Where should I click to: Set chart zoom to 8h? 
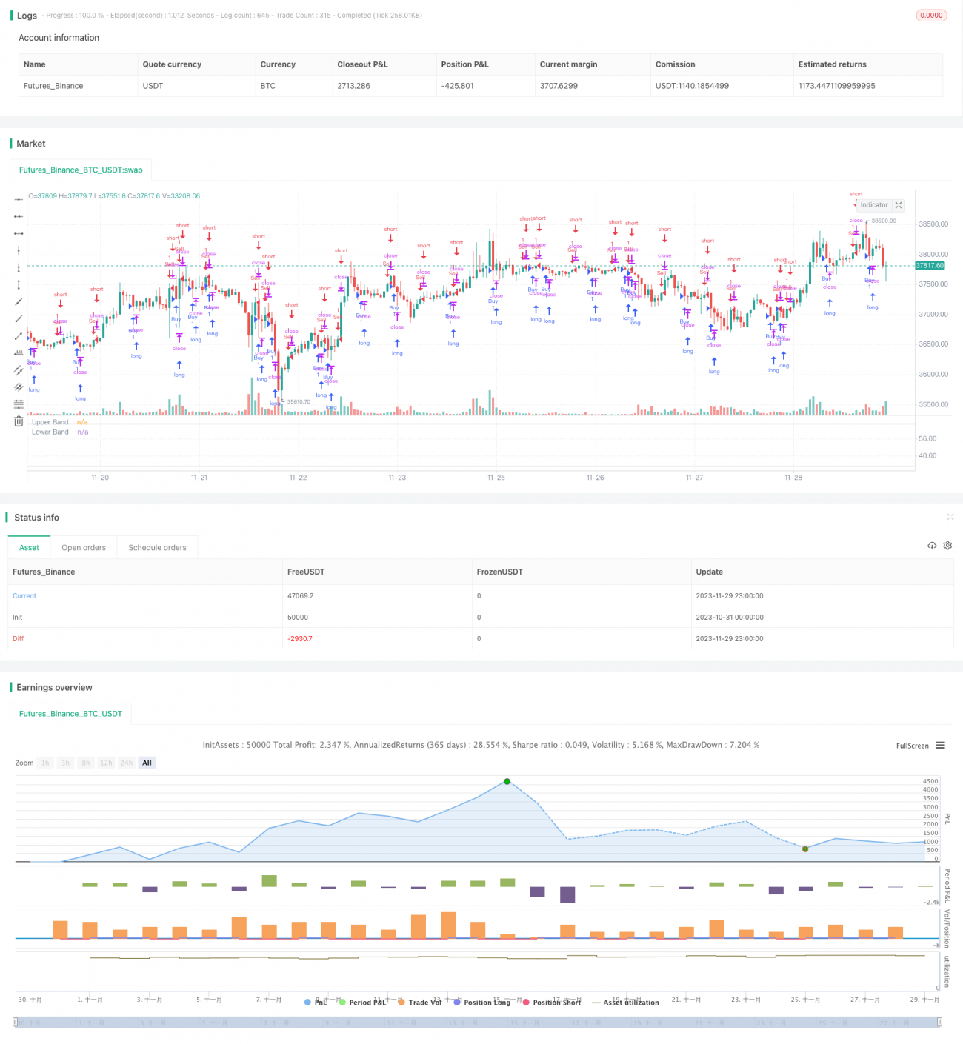[85, 763]
